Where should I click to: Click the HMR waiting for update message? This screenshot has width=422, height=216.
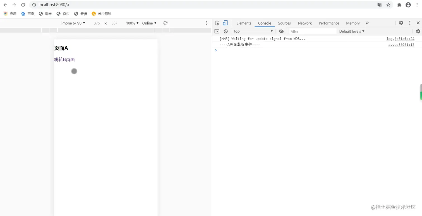pyautogui.click(x=262, y=39)
